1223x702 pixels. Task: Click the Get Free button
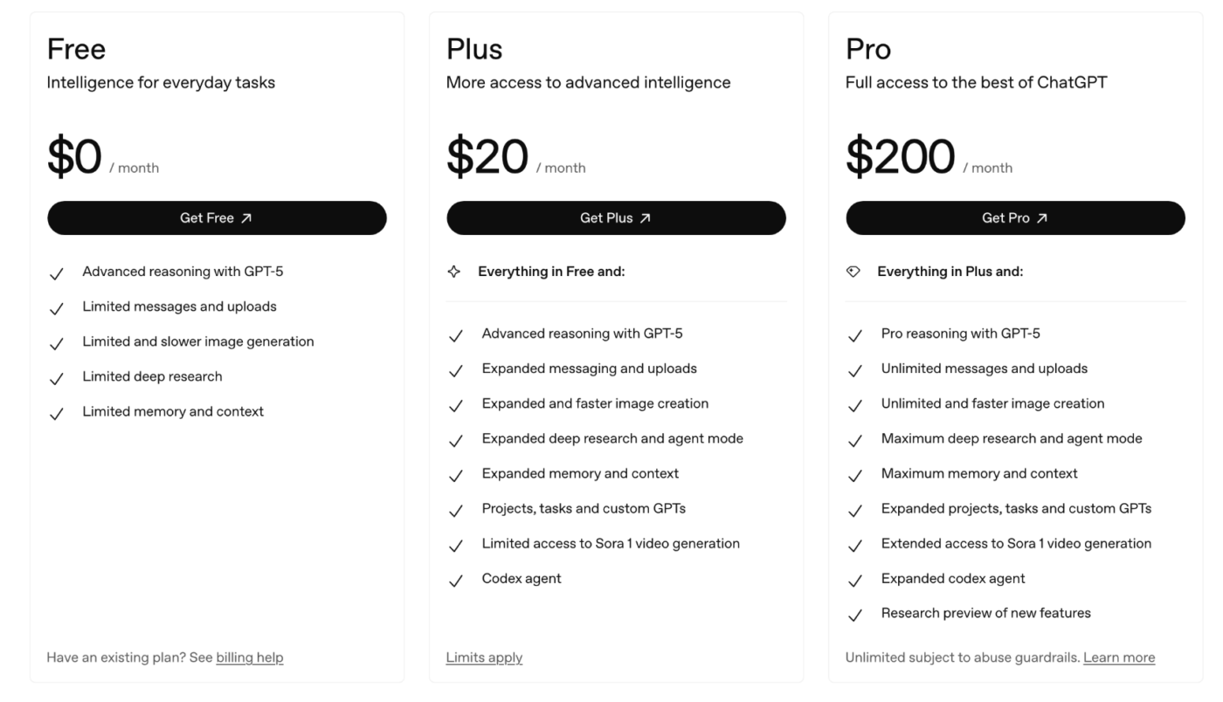pyautogui.click(x=217, y=218)
